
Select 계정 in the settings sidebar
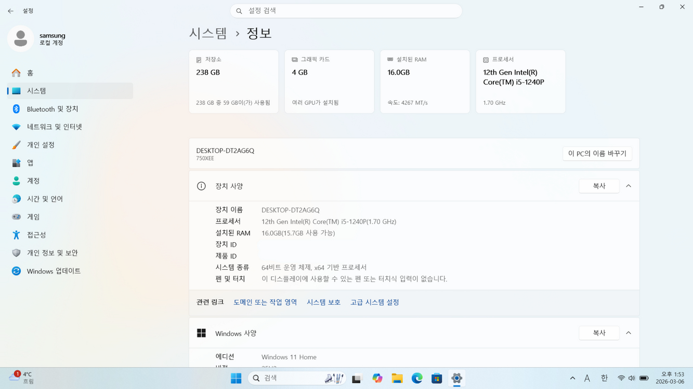32,180
